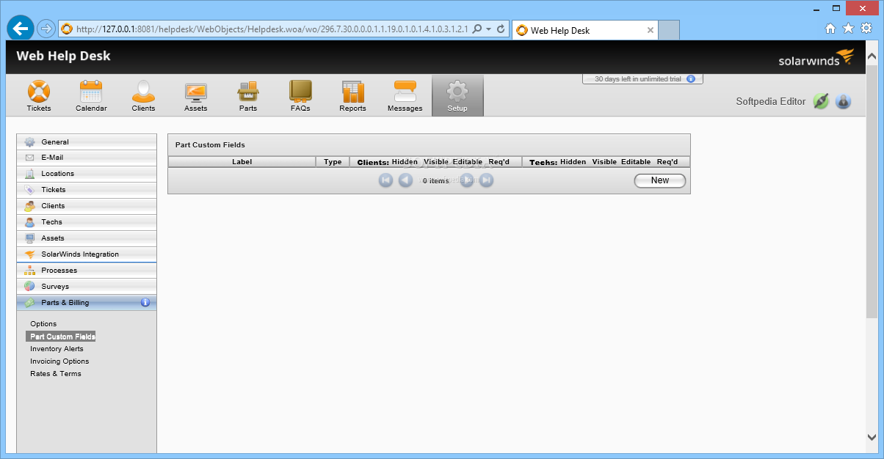
Task: Expand the Locations setup section
Action: point(87,174)
